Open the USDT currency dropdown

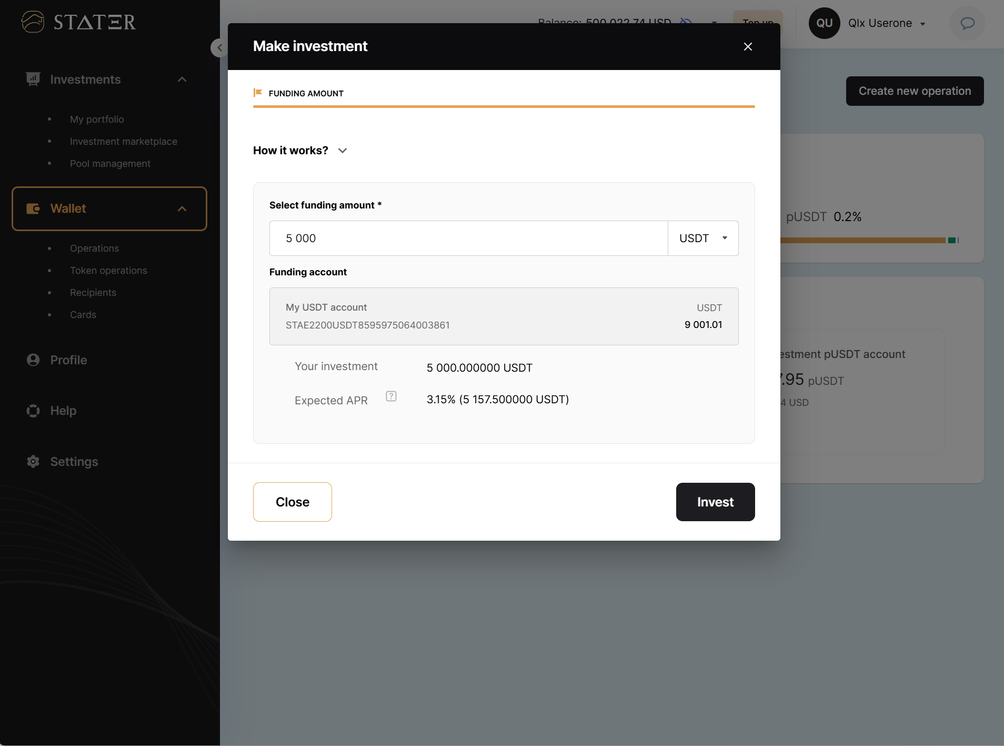(703, 238)
